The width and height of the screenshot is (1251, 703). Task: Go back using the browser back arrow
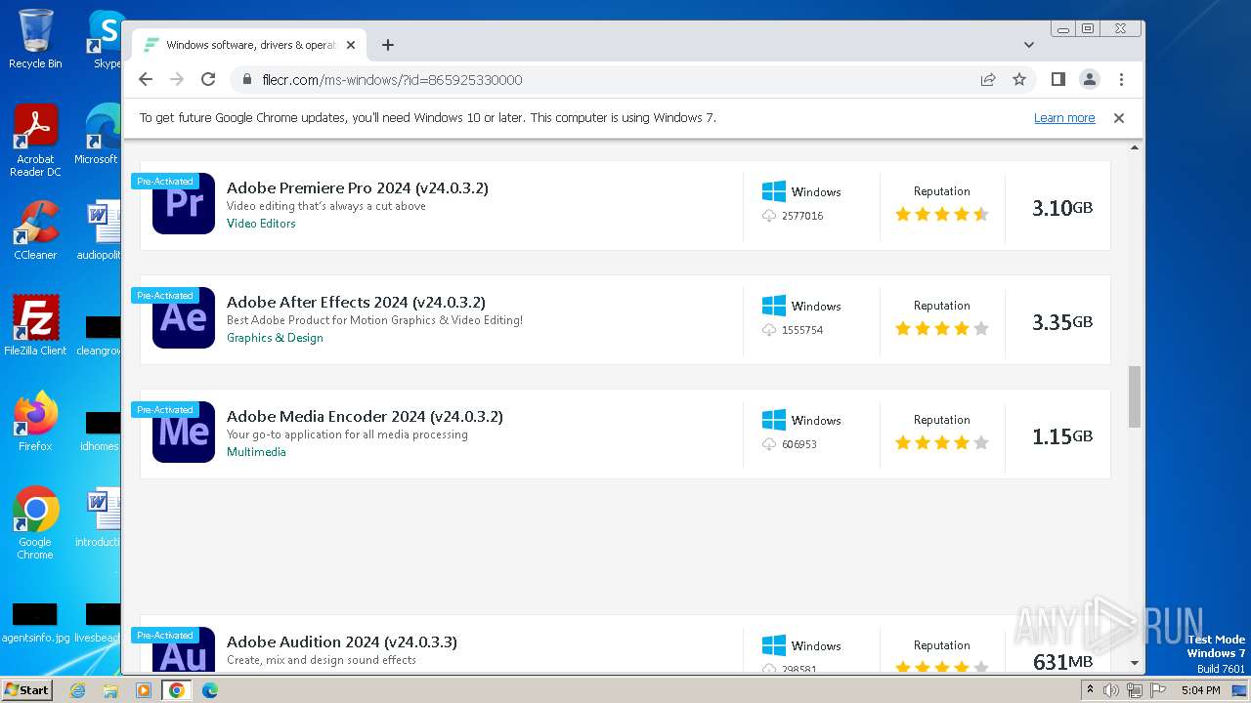click(x=146, y=79)
